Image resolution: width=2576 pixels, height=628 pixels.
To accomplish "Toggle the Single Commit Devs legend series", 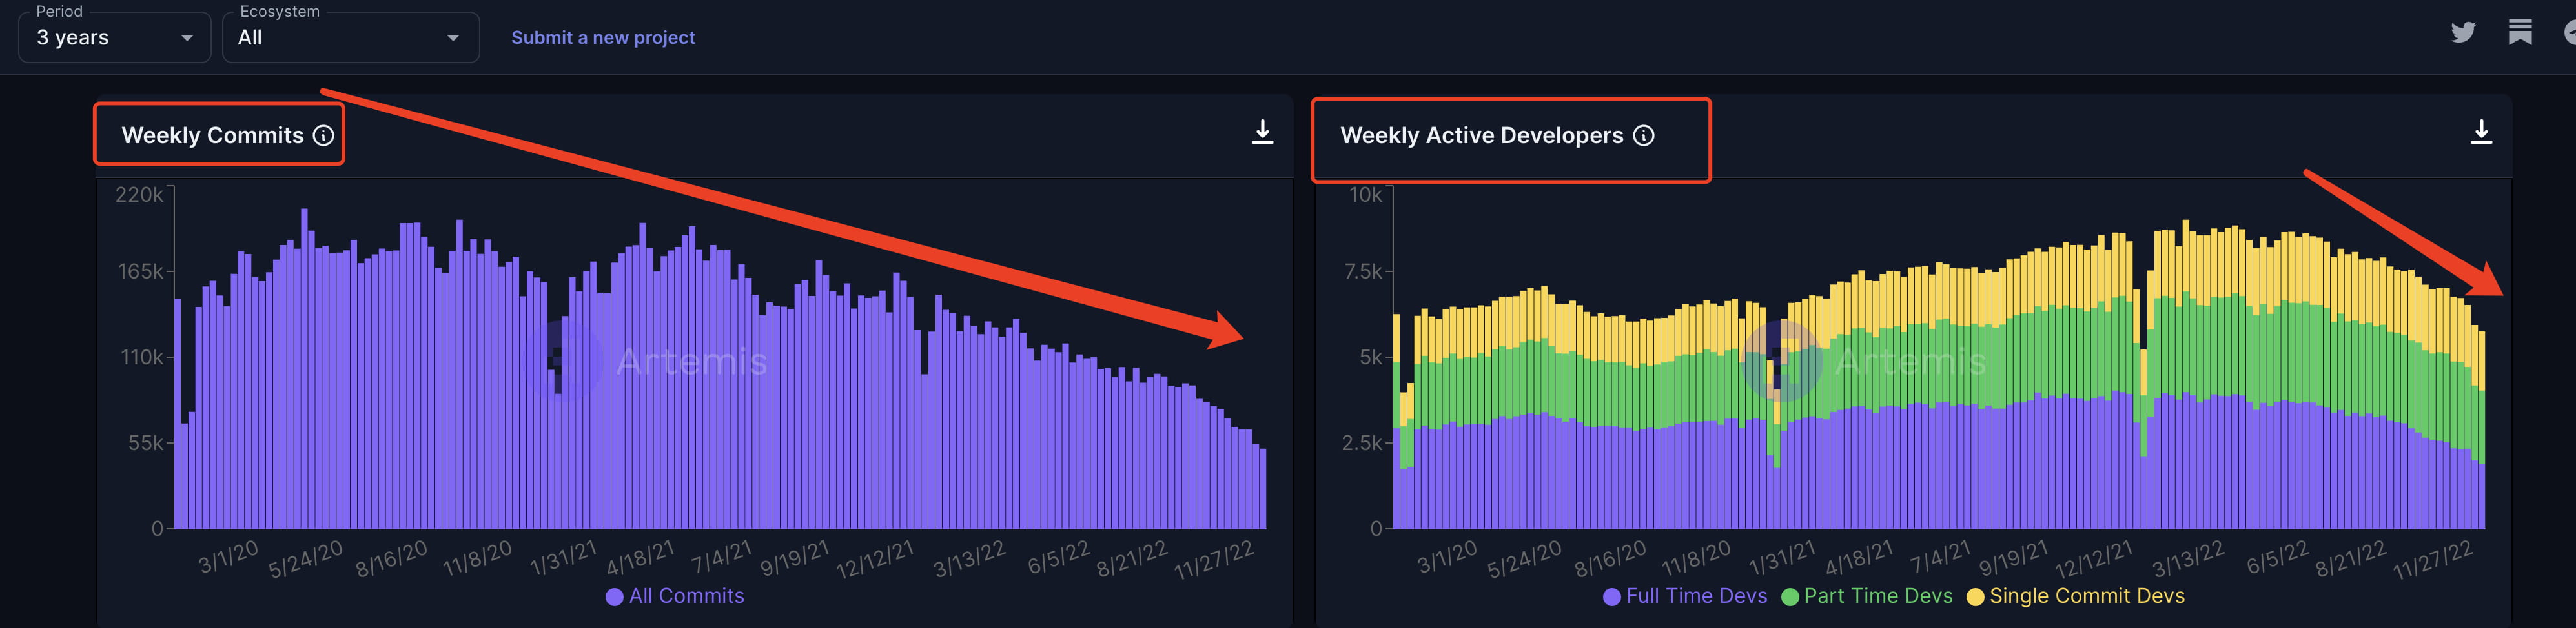I will pyautogui.click(x=2076, y=596).
